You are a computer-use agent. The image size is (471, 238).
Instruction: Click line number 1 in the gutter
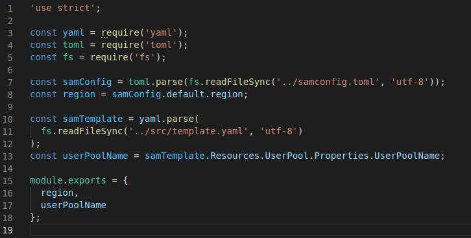10,8
